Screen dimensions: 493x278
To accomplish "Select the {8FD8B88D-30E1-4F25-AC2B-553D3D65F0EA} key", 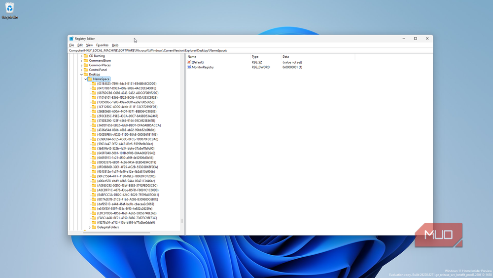I will coord(128,167).
